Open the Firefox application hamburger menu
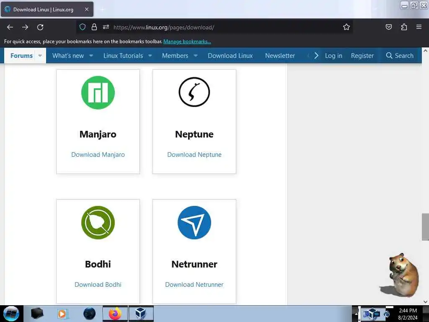429x322 pixels. 419,27
